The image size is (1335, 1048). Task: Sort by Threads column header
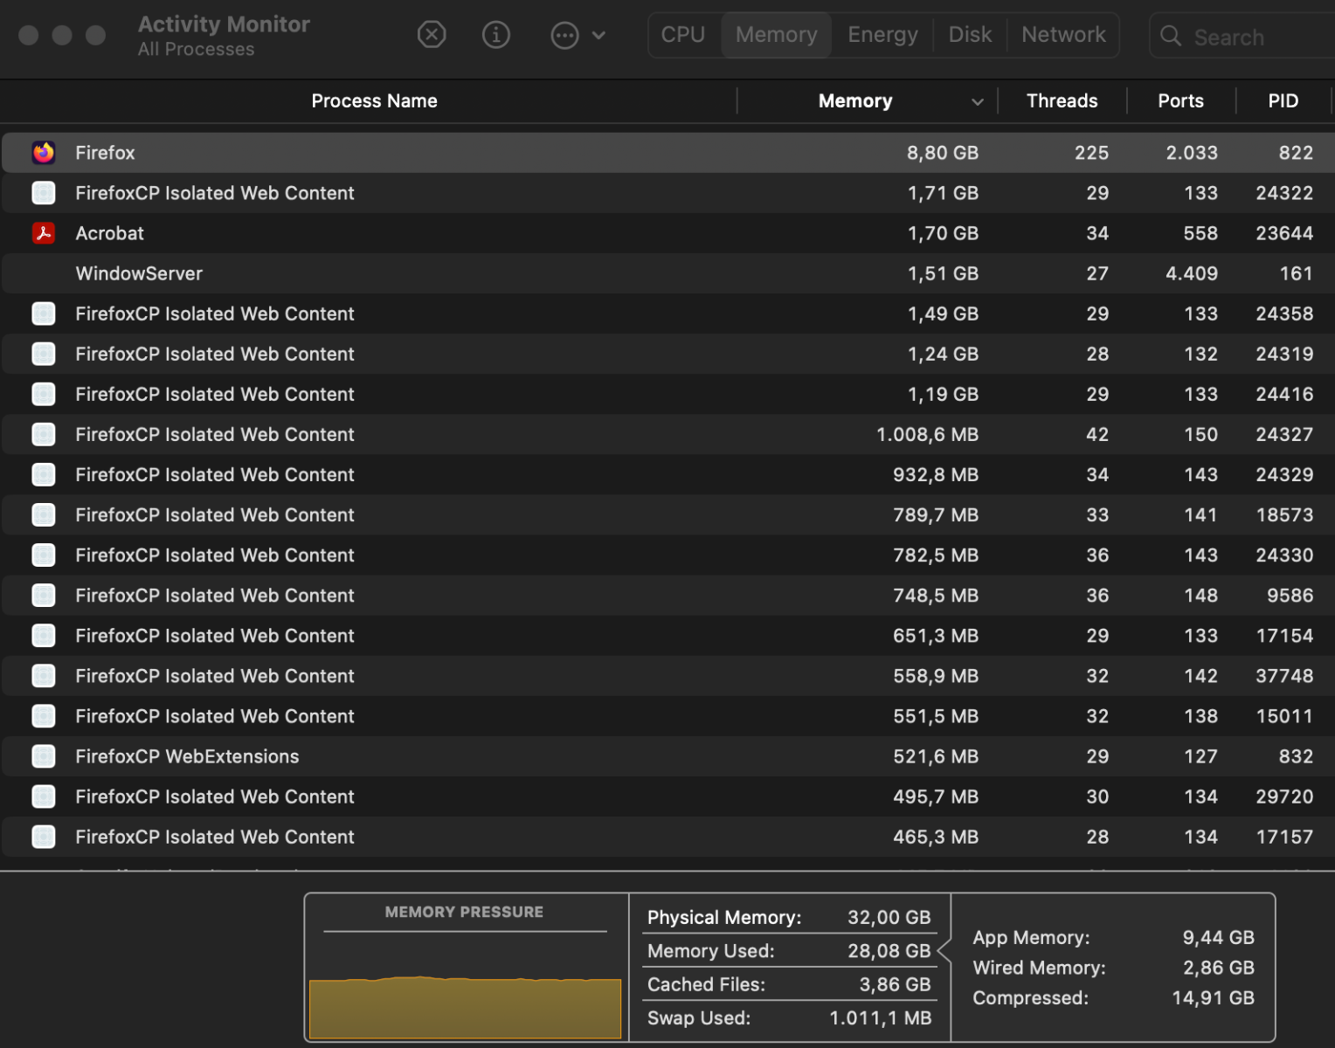tap(1062, 101)
